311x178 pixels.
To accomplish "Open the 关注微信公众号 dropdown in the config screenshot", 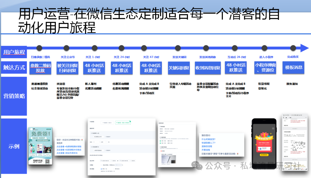I will [x=98, y=137].
